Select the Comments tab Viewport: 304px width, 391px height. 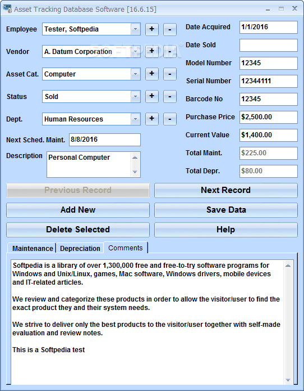pyautogui.click(x=126, y=248)
